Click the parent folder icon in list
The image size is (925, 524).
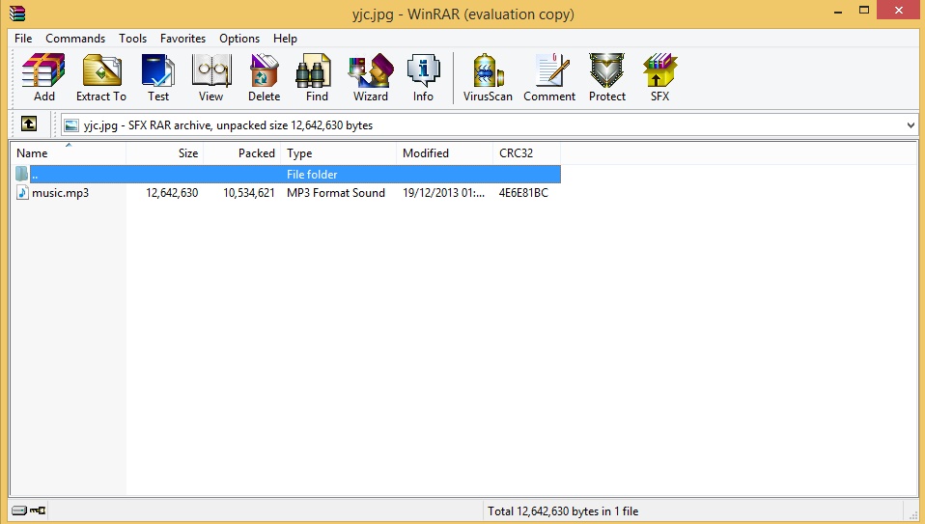tap(22, 174)
